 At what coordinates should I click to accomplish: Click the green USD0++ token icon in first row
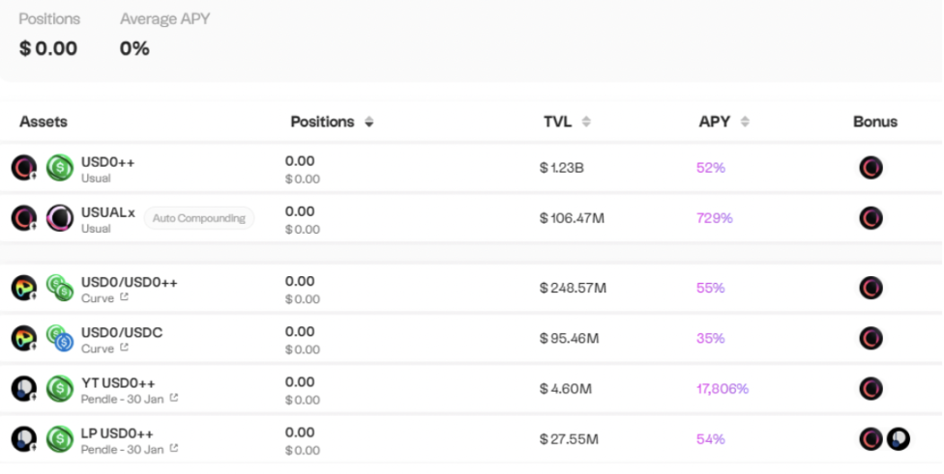(60, 168)
